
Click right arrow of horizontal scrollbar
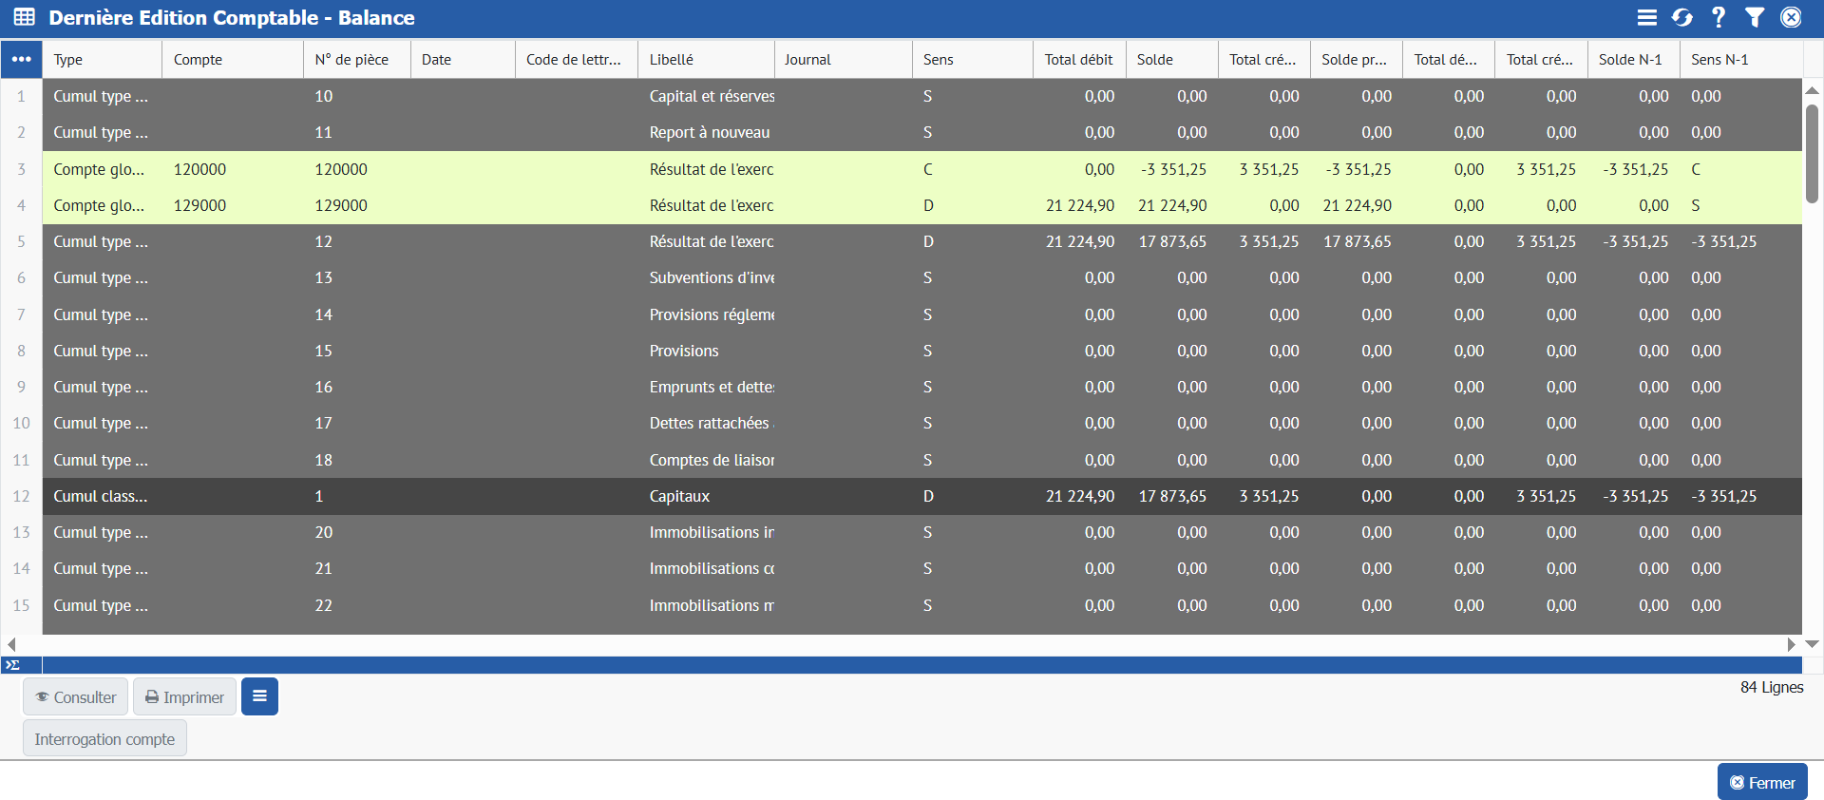[1791, 644]
